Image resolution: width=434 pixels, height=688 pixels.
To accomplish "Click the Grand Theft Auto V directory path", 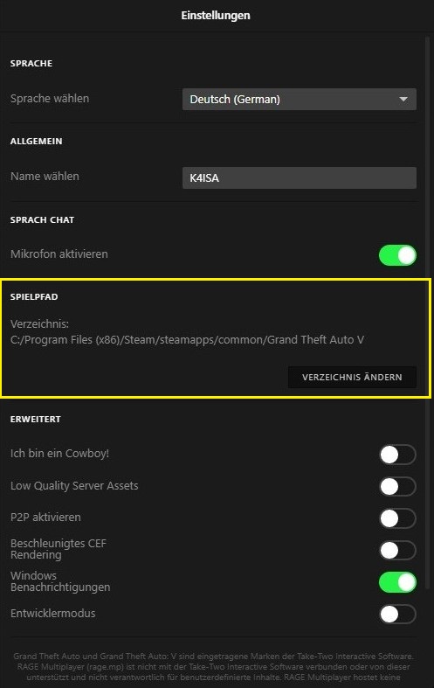I will coord(187,339).
